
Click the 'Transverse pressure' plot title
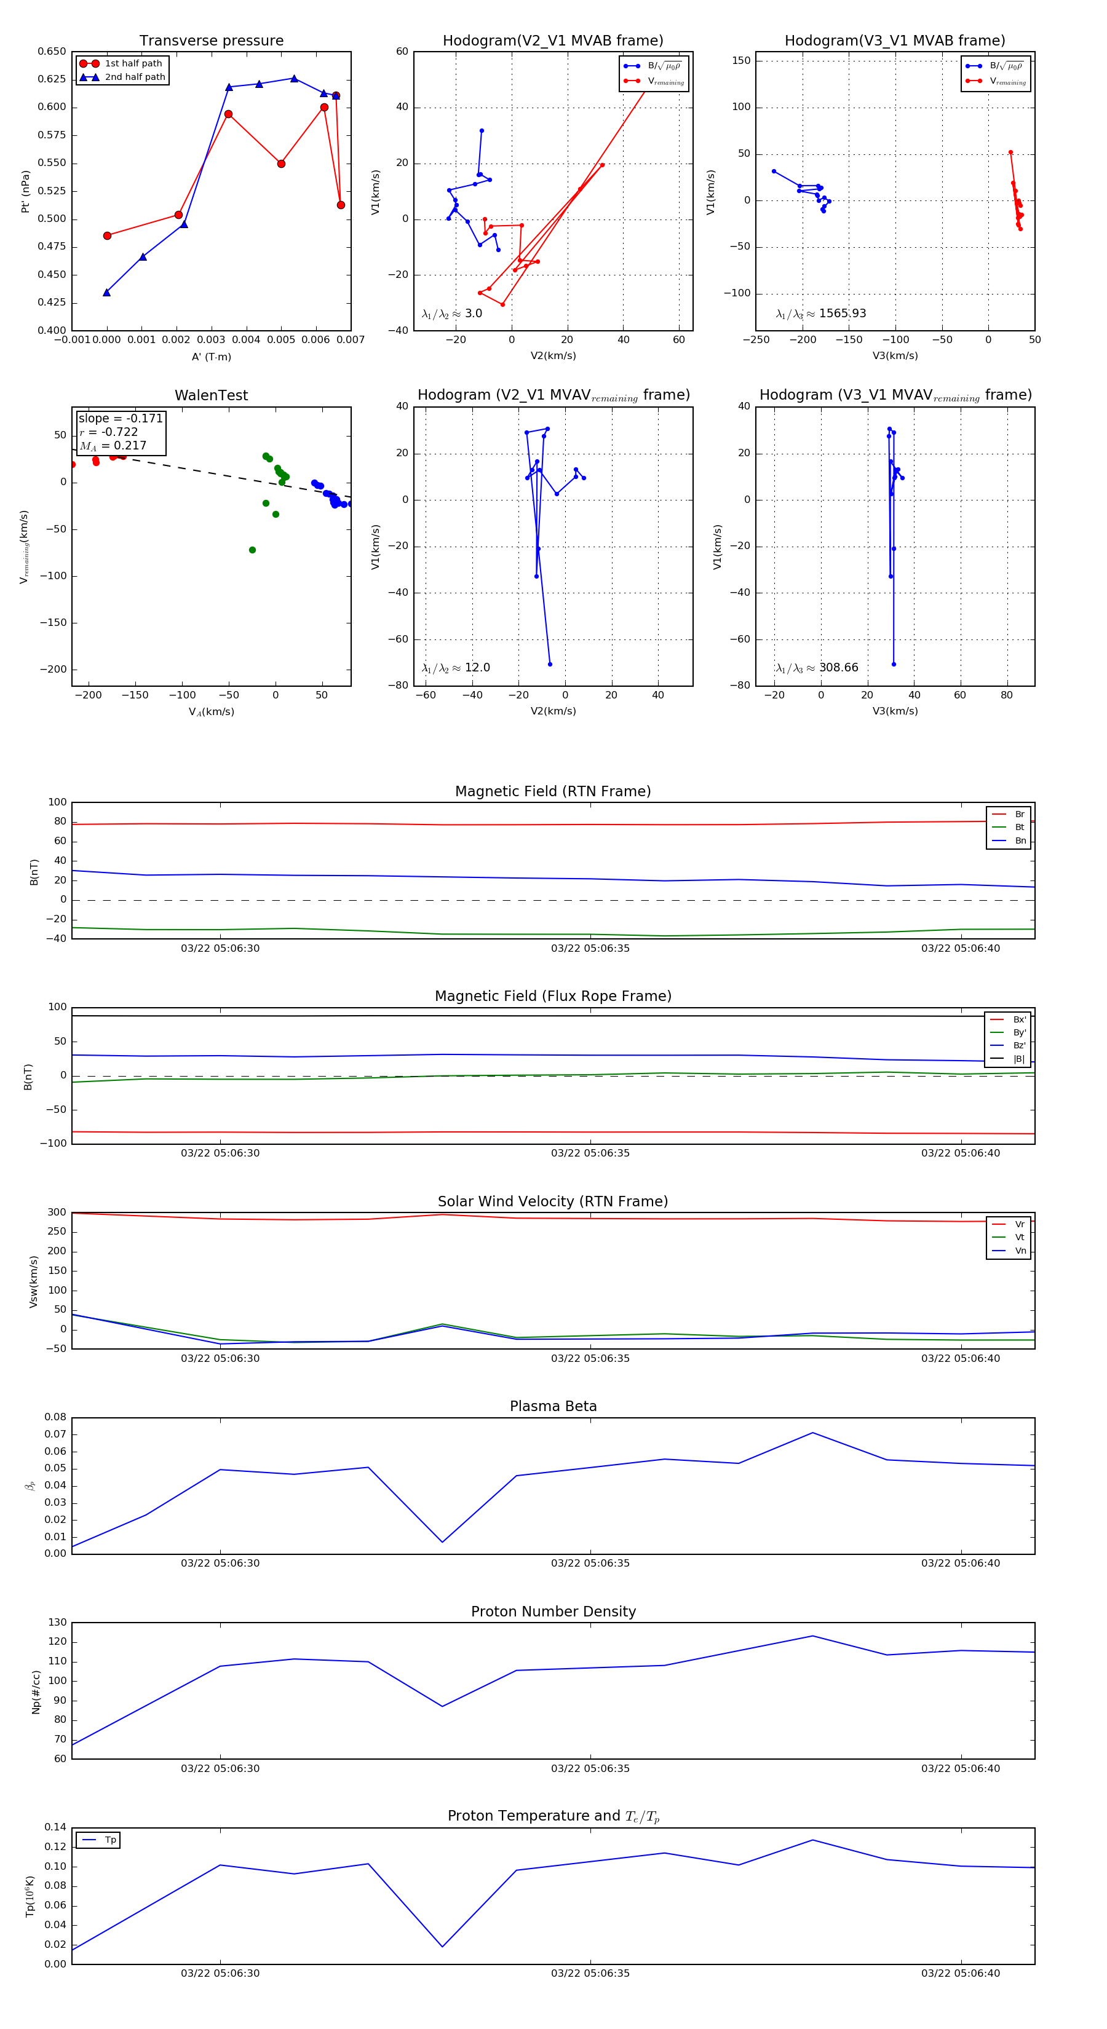[211, 40]
